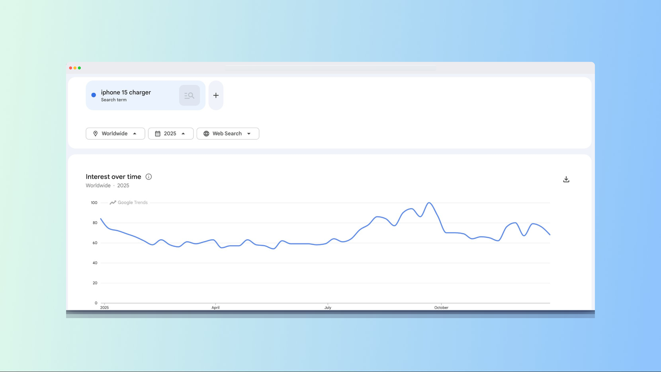
Task: Open the info tooltip beside Interest over time
Action: click(149, 177)
